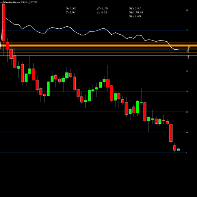Click the 10 price axis label

point(187,132)
